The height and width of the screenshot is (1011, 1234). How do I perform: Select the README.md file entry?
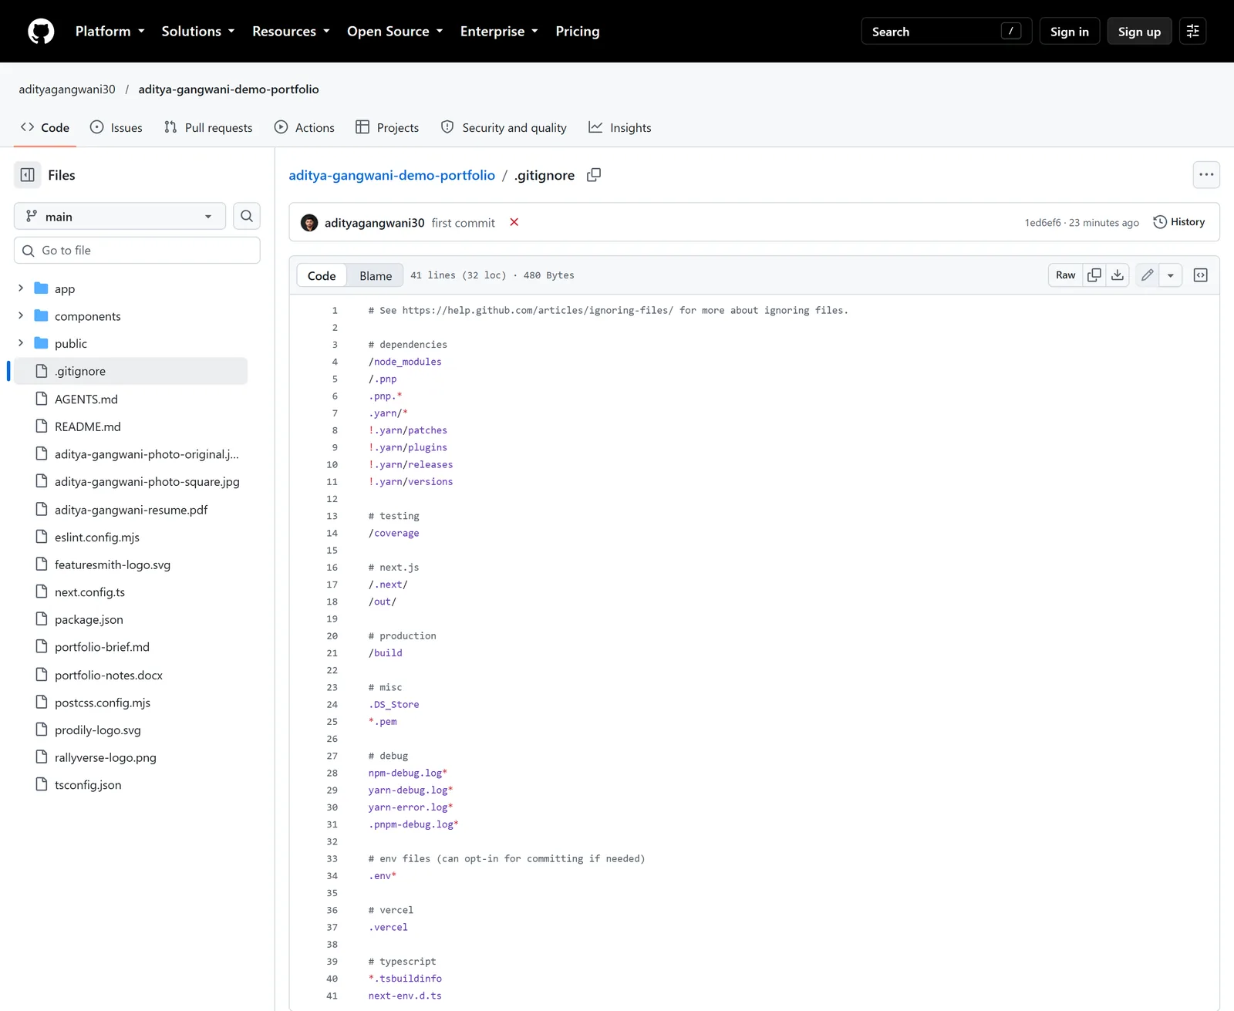[x=130, y=426]
